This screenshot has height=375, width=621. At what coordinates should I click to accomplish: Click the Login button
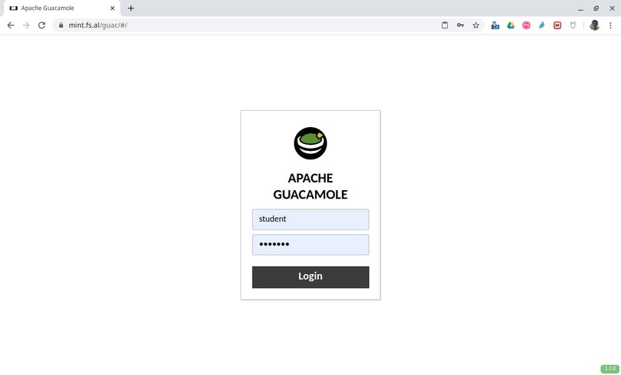coord(310,276)
